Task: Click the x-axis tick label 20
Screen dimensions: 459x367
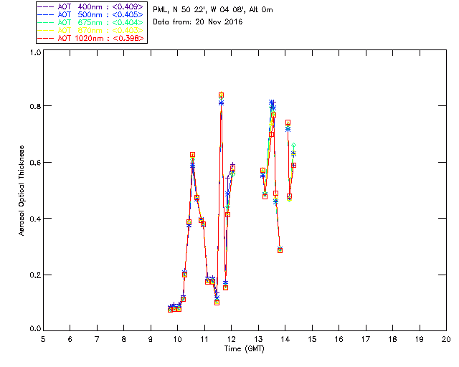Action: 446,338
